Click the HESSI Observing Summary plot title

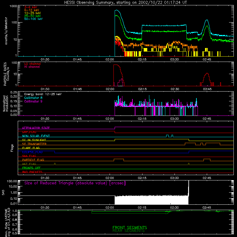coord(126,3)
